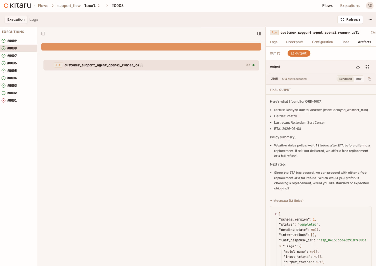The width and height of the screenshot is (376, 266).
Task: Toggle the left sidebar panel icon
Action: coord(44,34)
